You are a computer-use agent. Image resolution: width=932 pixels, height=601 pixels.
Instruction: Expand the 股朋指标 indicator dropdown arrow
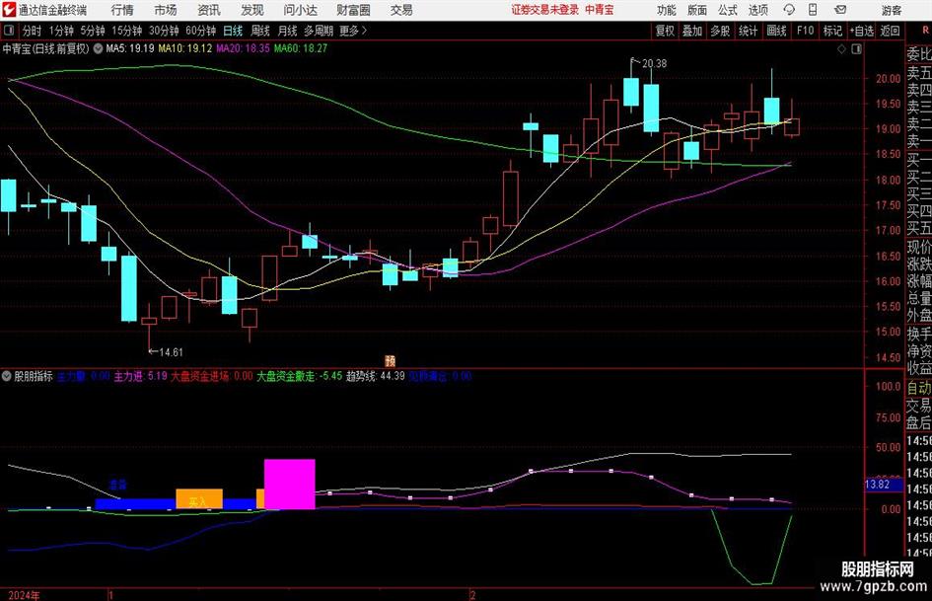(7, 376)
